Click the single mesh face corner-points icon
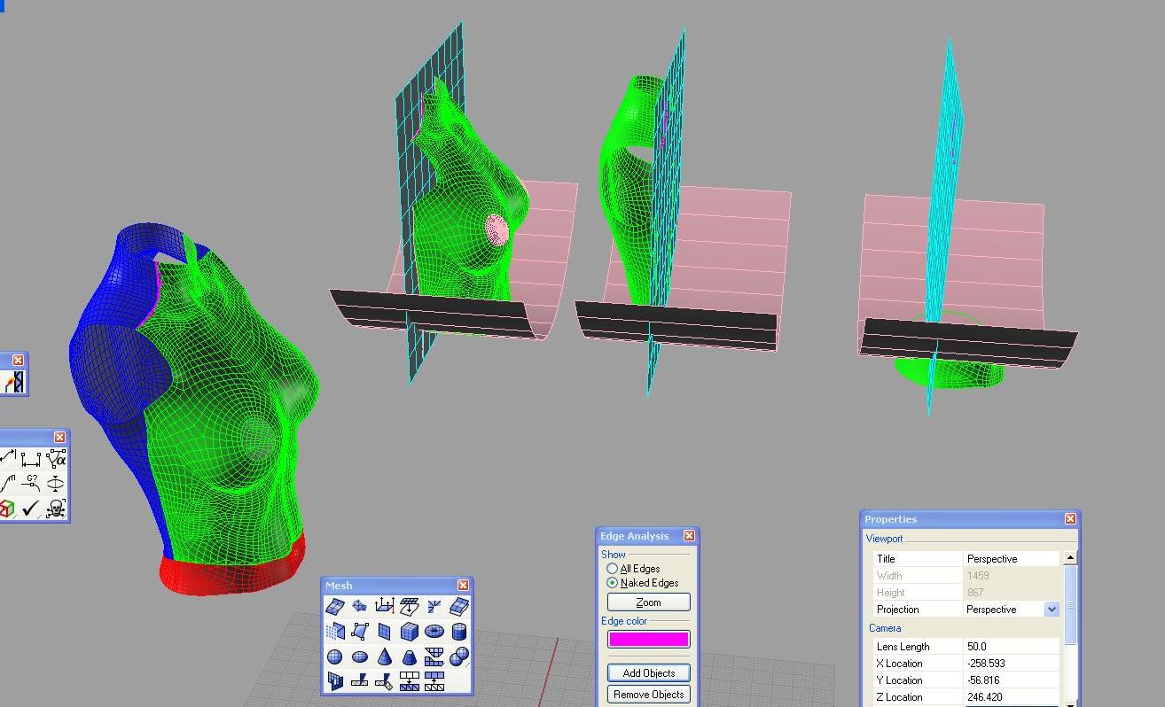Viewport: 1165px width, 707px height. (360, 632)
